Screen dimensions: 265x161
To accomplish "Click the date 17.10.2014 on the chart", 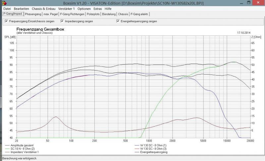I will coord(244,33).
